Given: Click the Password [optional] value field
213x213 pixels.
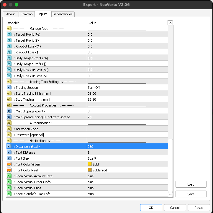Looking at the screenshot, I should [127, 135].
